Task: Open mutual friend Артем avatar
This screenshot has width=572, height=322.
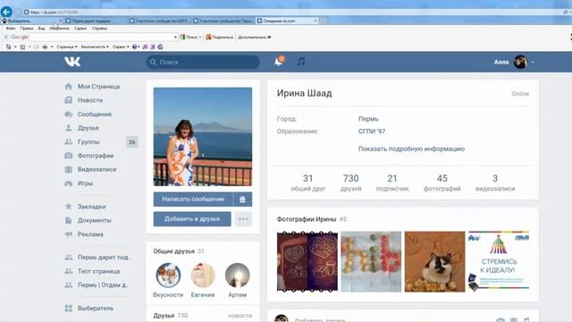Action: pyautogui.click(x=238, y=275)
